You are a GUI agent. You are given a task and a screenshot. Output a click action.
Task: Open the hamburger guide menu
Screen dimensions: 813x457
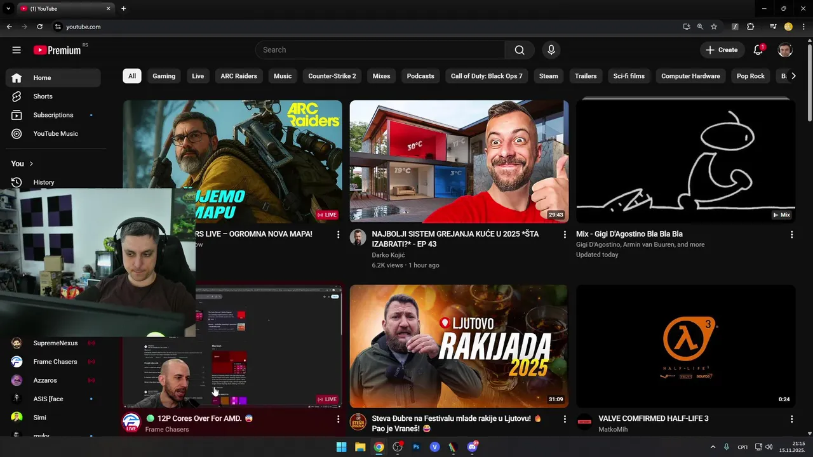click(x=17, y=50)
